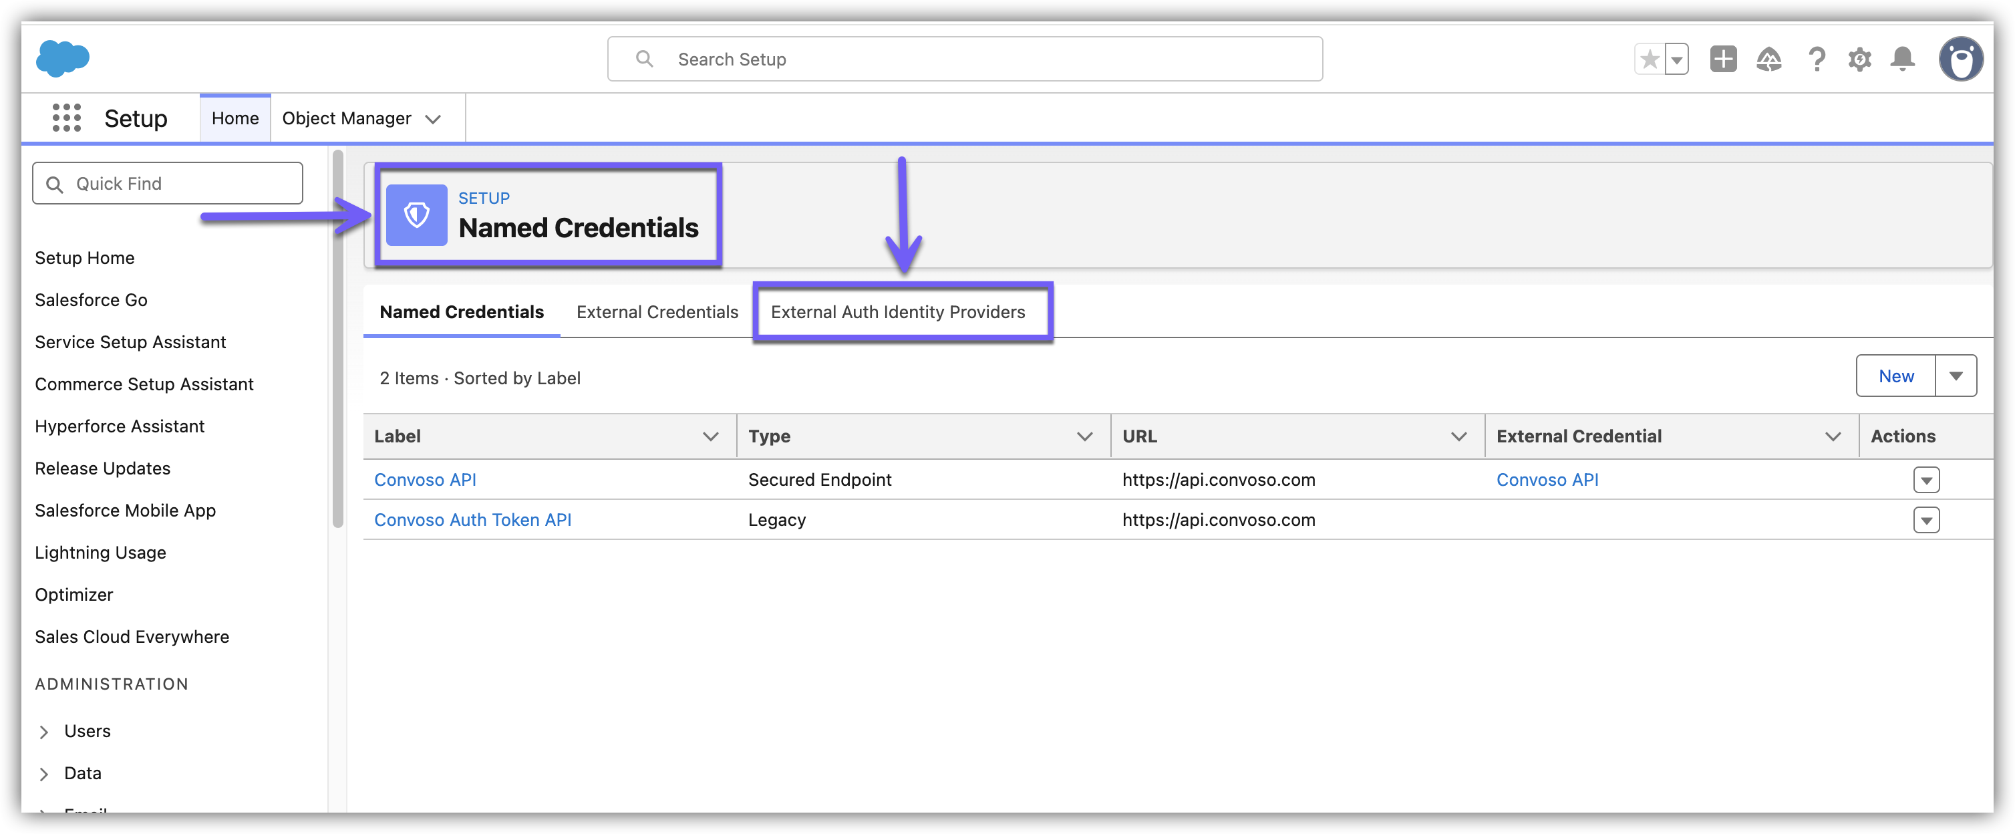
Task: Switch to External Auth Identity Providers tab
Action: (897, 312)
